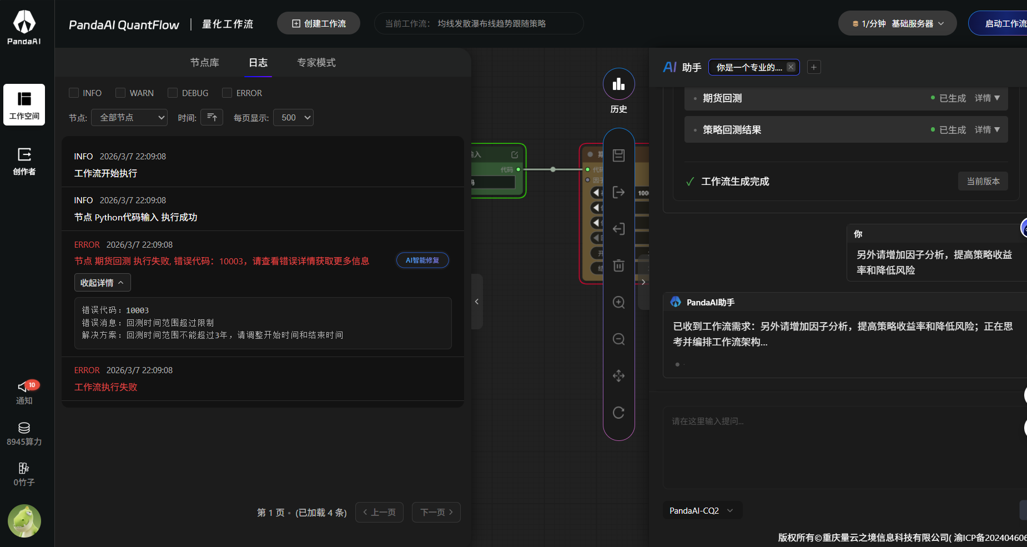Click the time sort order icon button
Image resolution: width=1027 pixels, height=547 pixels.
212,117
